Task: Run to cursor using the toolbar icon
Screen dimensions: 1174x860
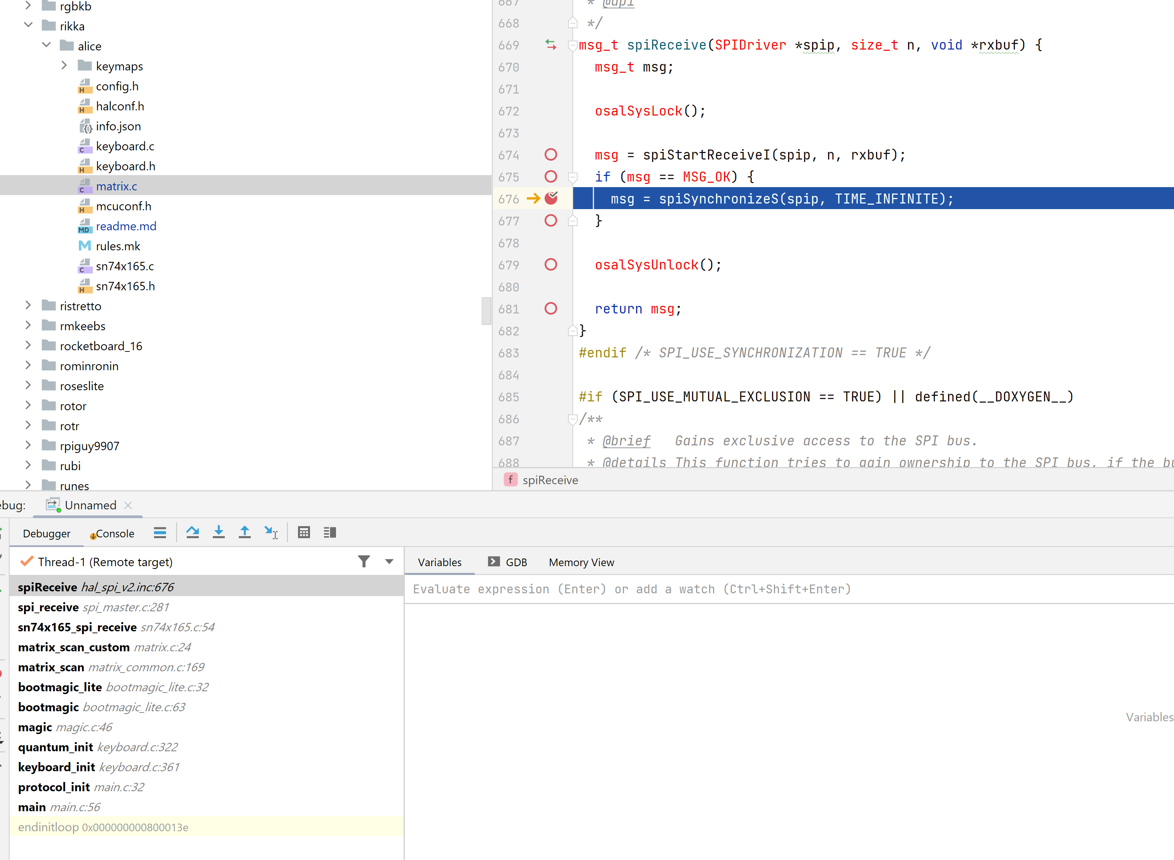Action: pyautogui.click(x=271, y=532)
